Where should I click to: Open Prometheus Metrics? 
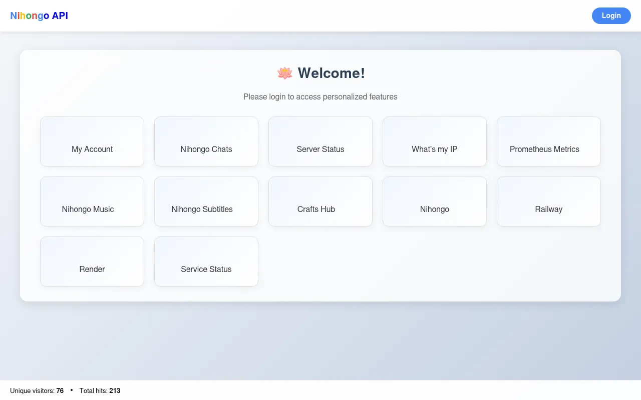(549, 141)
